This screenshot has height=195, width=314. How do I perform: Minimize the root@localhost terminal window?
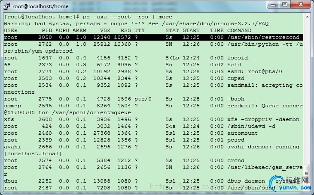[x=273, y=5]
